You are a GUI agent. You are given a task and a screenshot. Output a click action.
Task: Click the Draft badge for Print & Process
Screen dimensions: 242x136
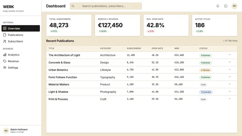203,99
